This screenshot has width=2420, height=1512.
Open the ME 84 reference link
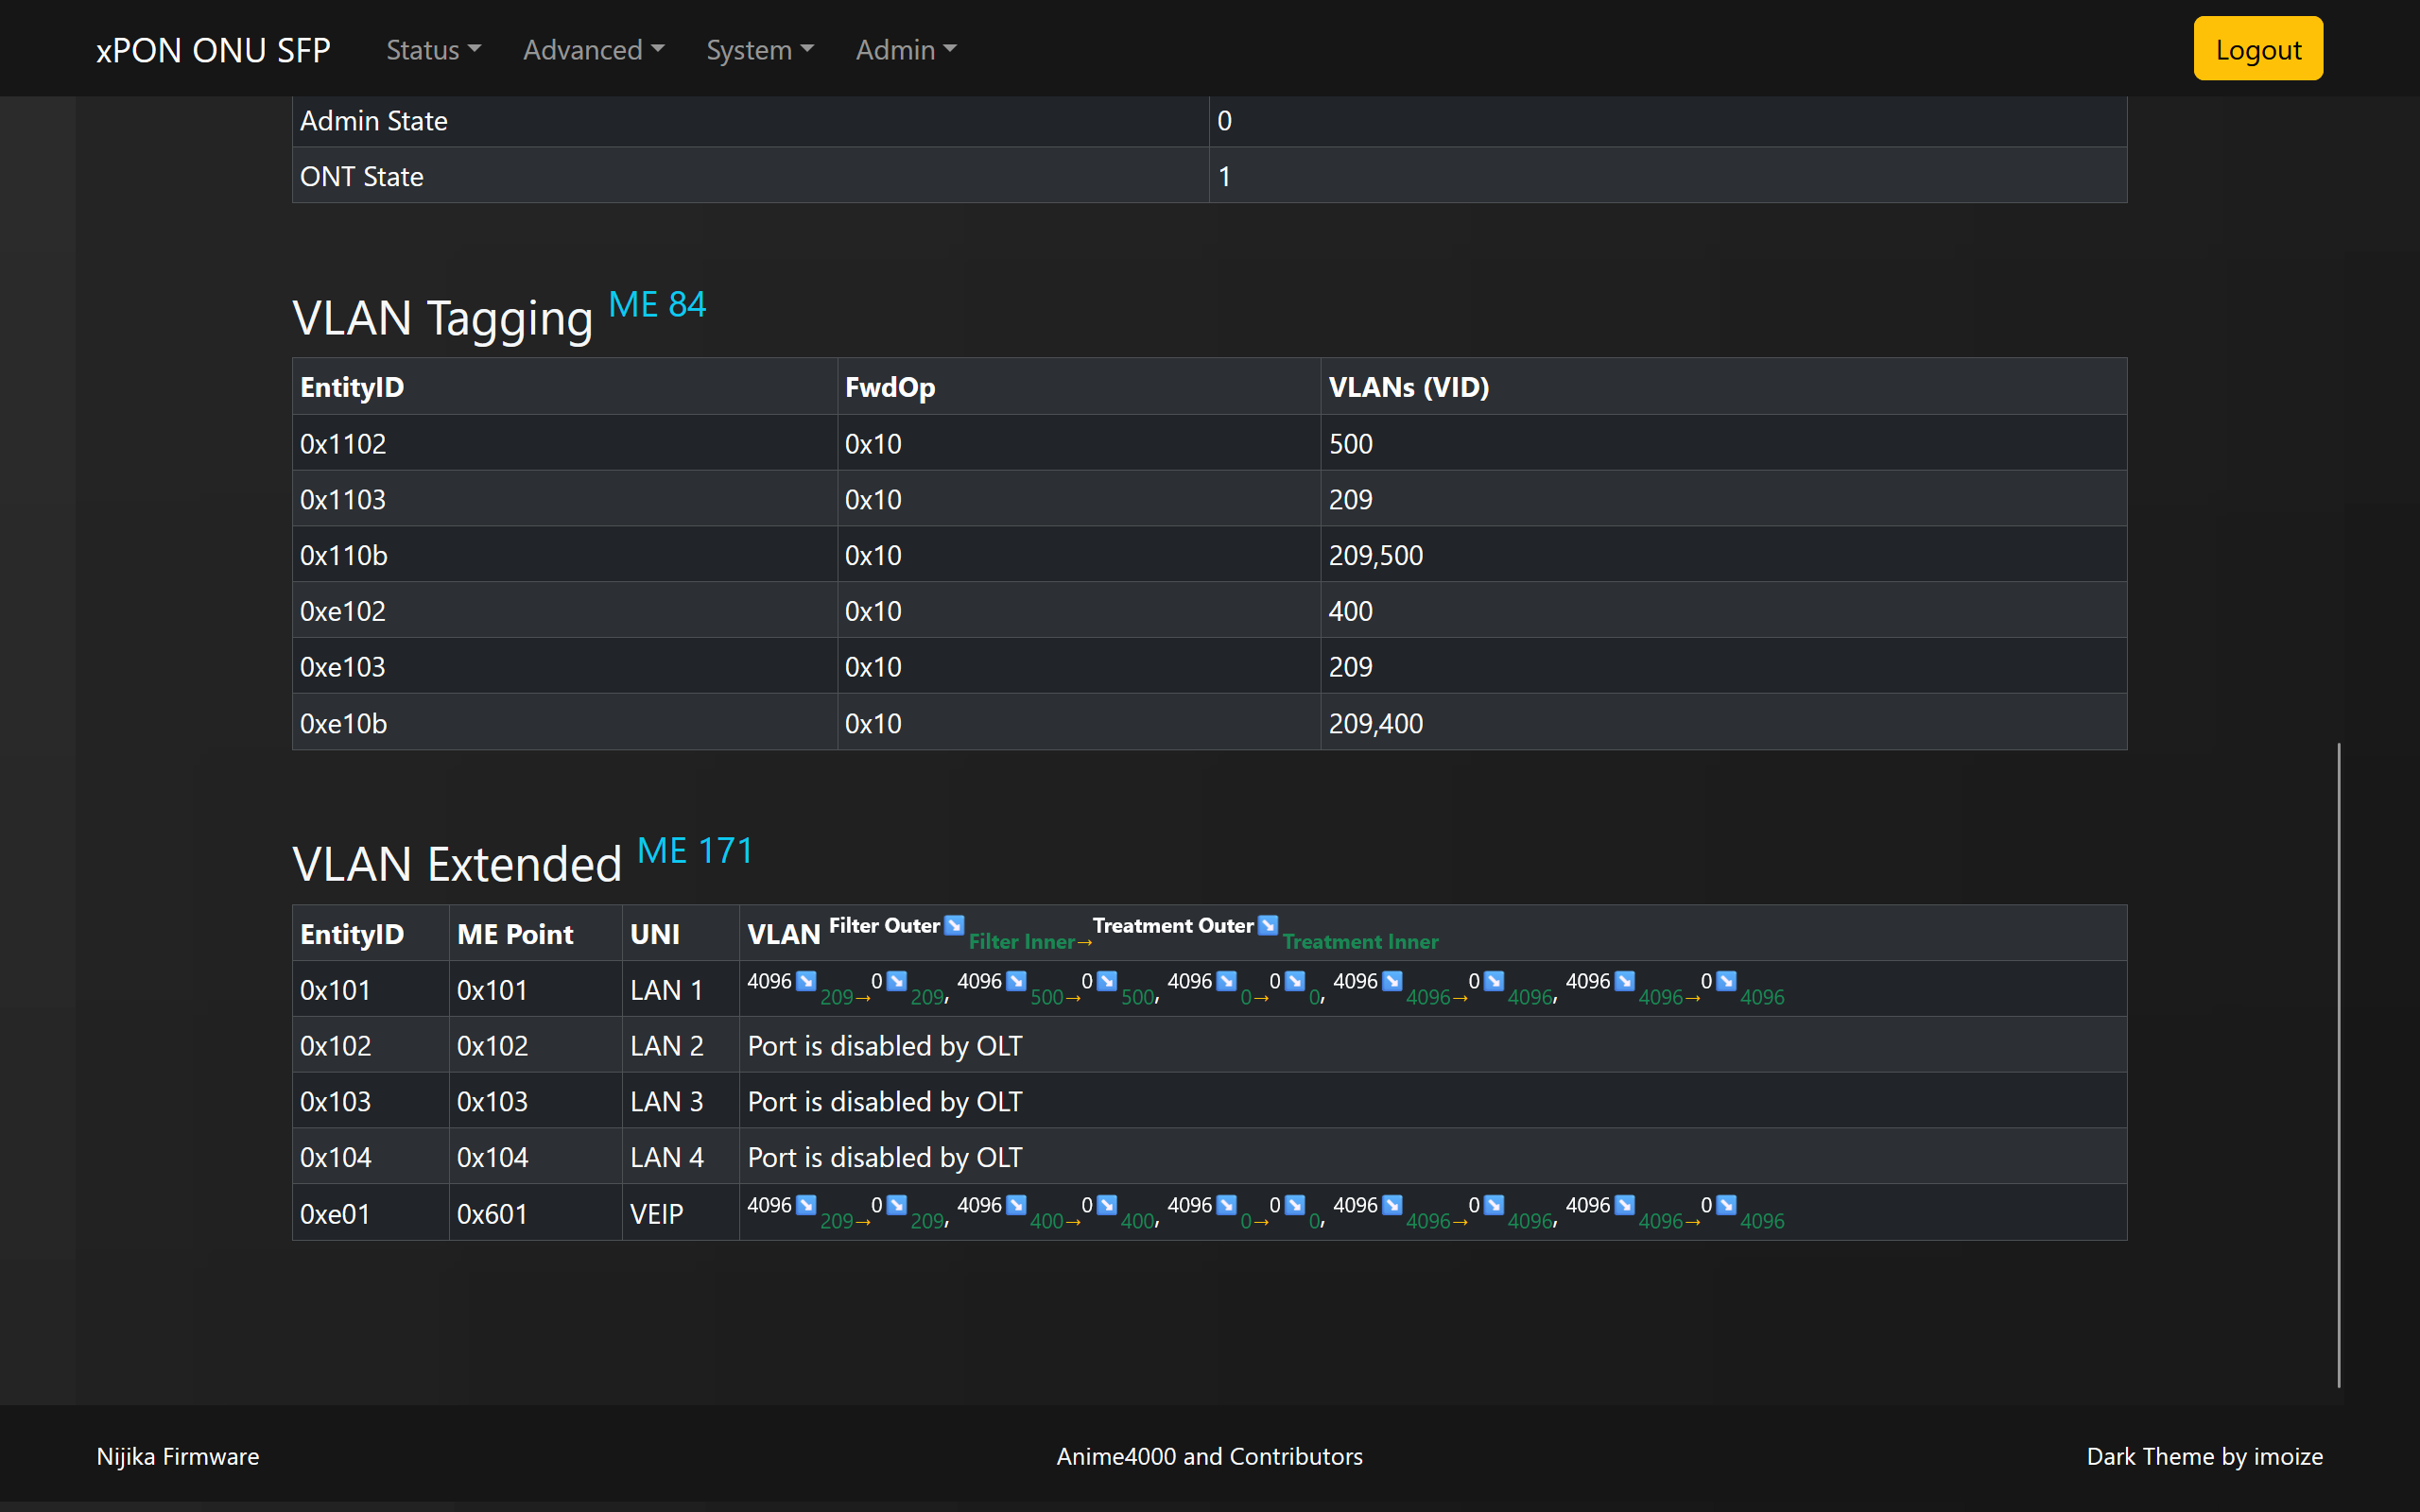657,304
